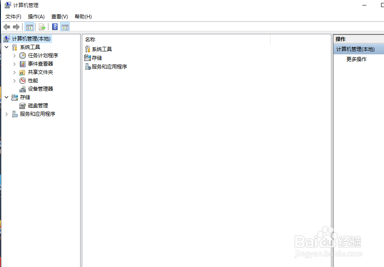Click the 磁盘管理 disk icon
The height and width of the screenshot is (267, 384).
(x=23, y=106)
